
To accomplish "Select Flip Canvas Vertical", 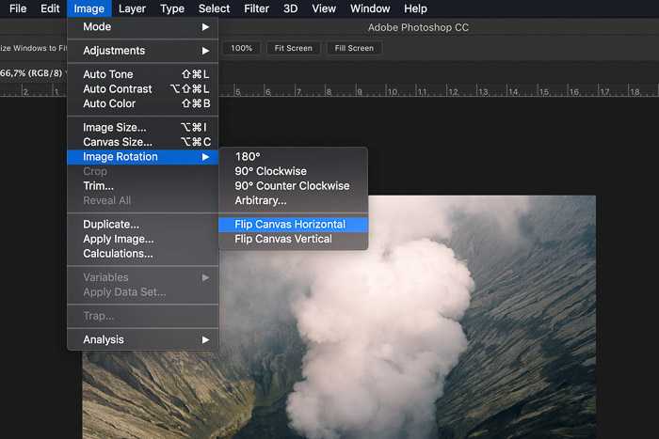I will click(x=283, y=240).
